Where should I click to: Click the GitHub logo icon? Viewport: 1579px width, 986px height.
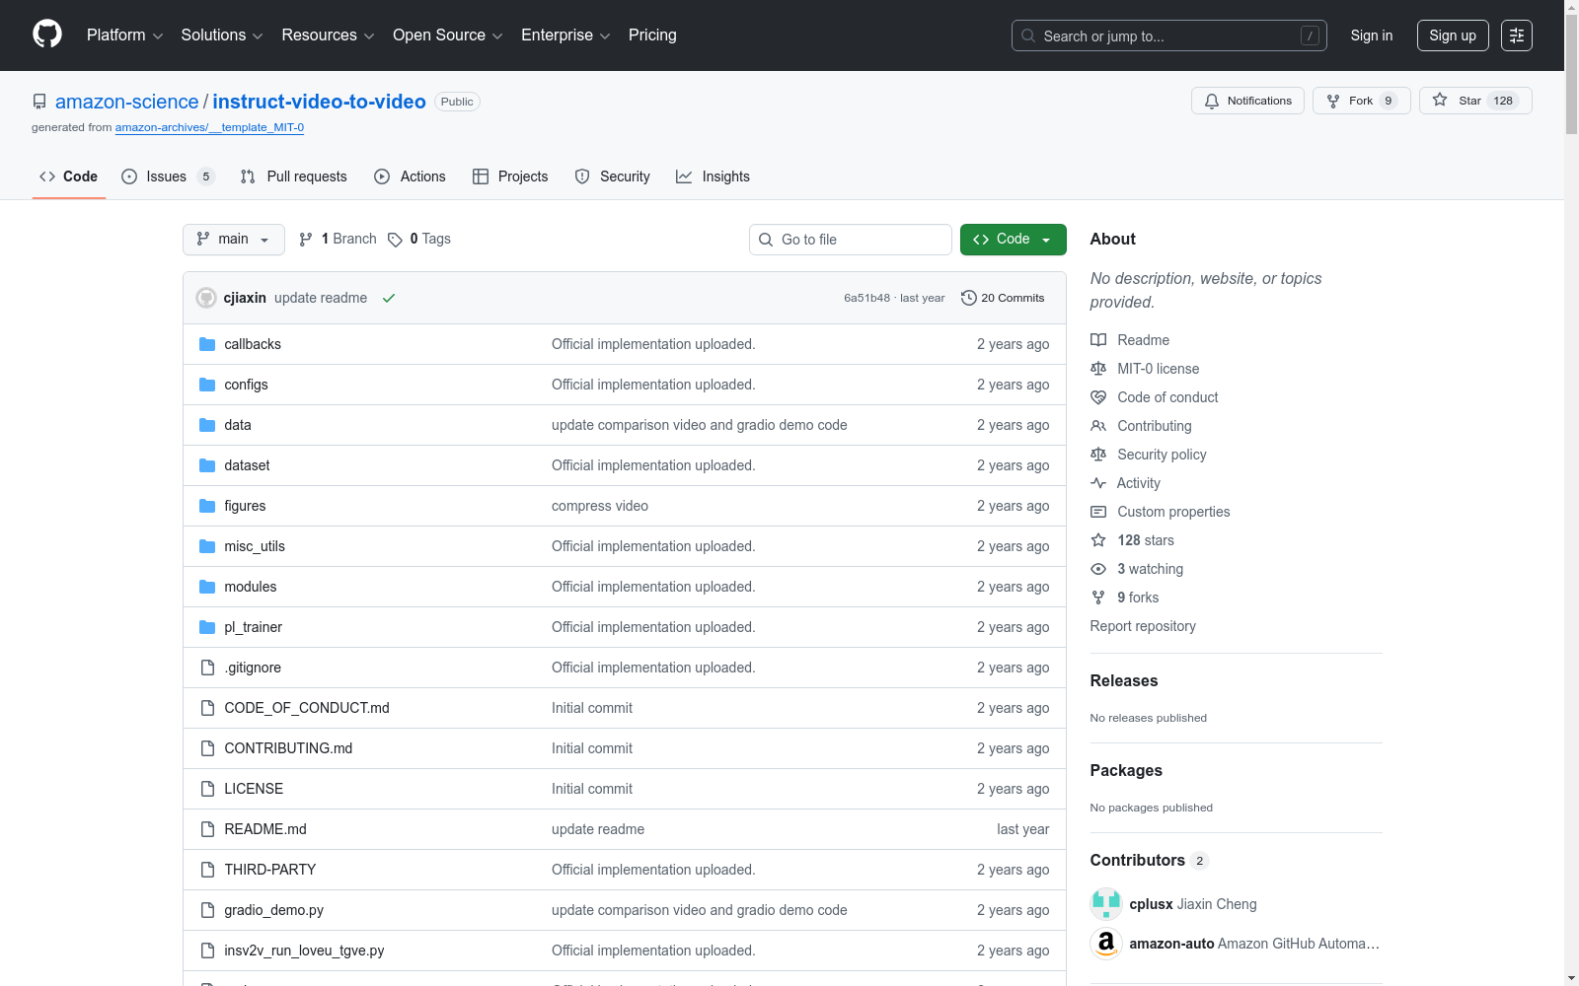pos(47,35)
